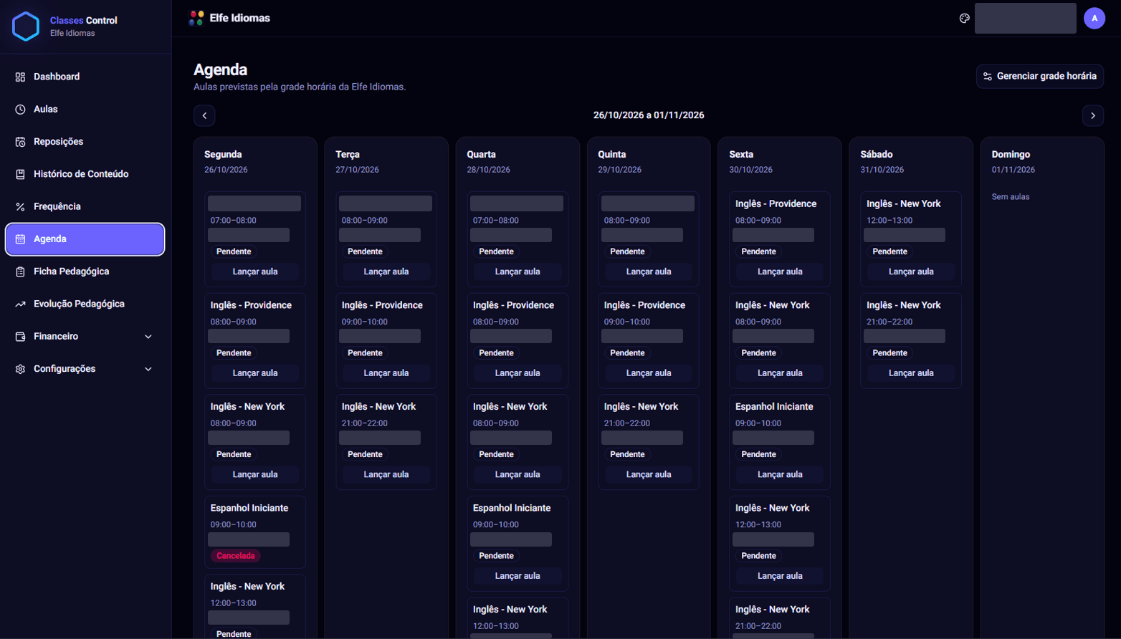Click Lançar aula for Quinta Inglês - New York
The width and height of the screenshot is (1121, 639).
pyautogui.click(x=649, y=474)
